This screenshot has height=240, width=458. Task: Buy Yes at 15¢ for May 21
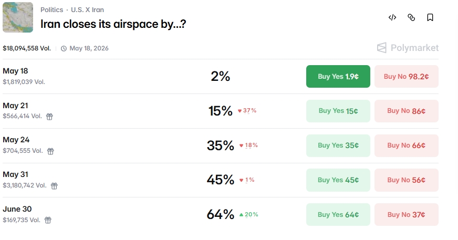pyautogui.click(x=338, y=111)
